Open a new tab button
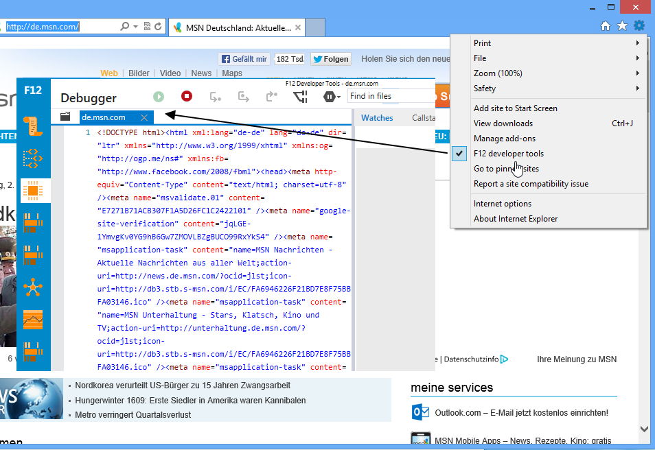Viewport: 655px width, 450px height. tap(315, 27)
